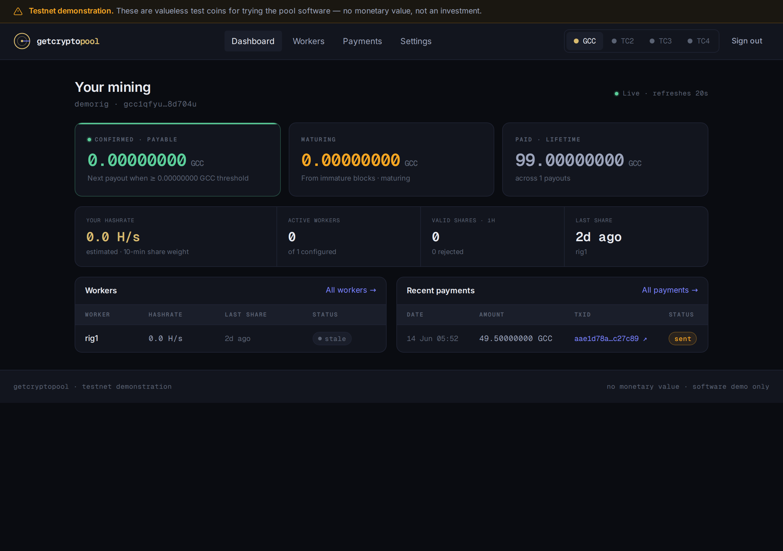Click the sent status badge
The image size is (783, 551).
click(x=682, y=339)
